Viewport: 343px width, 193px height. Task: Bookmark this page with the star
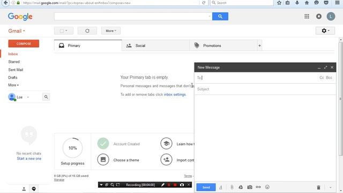tap(279, 3)
